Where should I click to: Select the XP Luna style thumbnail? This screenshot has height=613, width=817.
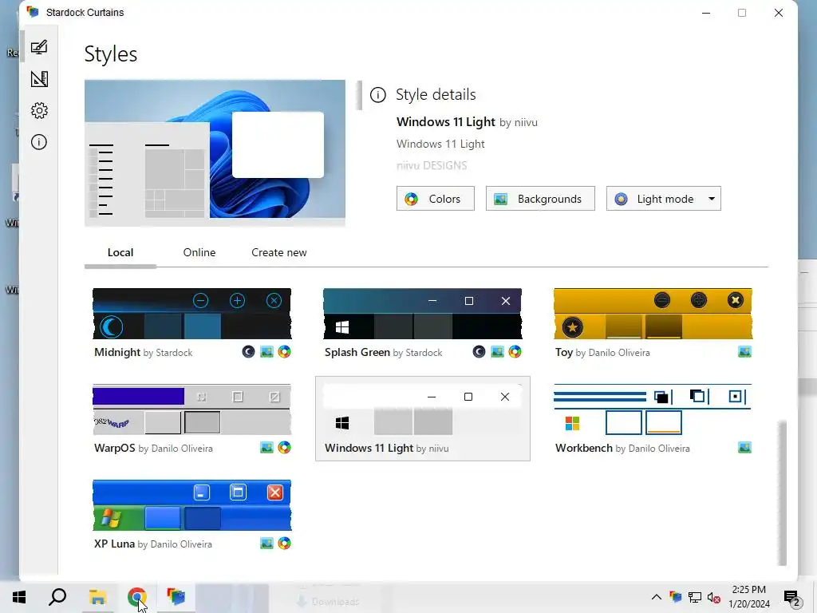point(191,505)
